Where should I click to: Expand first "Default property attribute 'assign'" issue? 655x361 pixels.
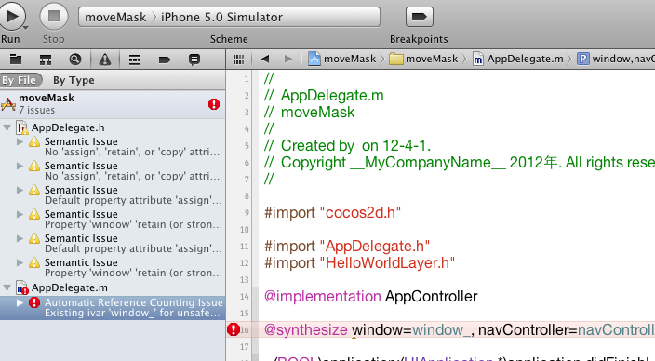coord(20,190)
